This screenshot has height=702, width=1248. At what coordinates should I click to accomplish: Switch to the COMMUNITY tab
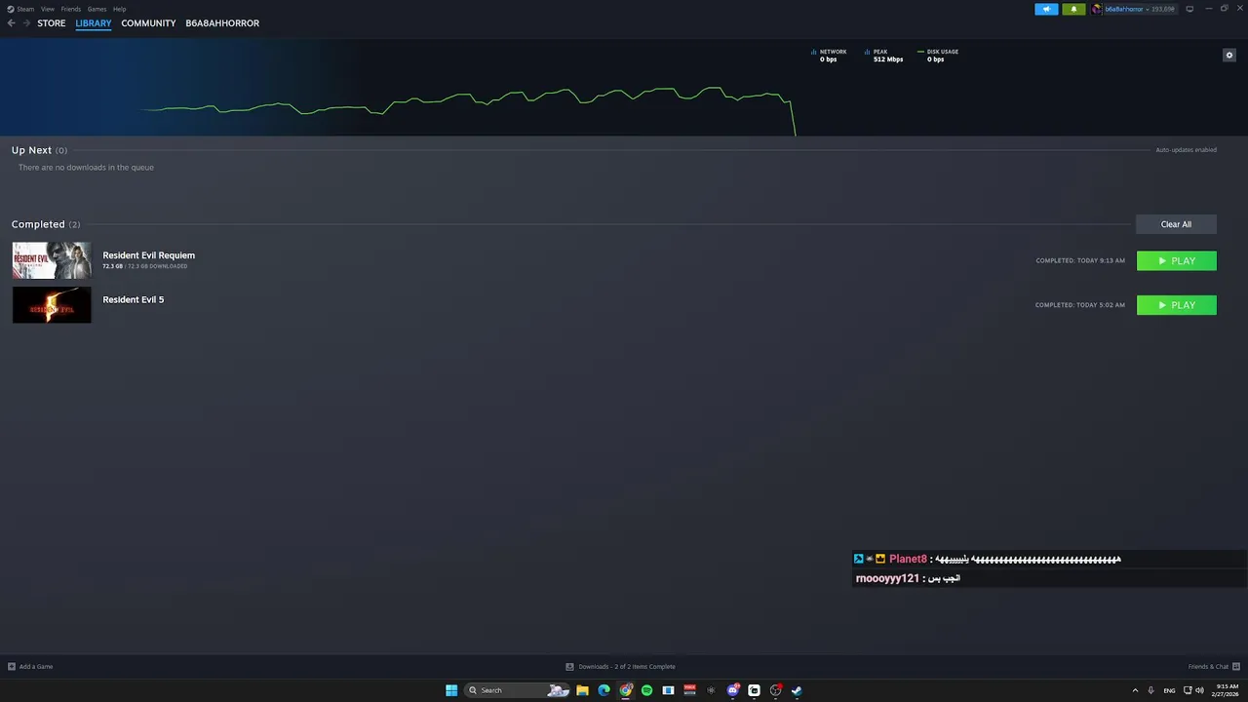pyautogui.click(x=148, y=23)
